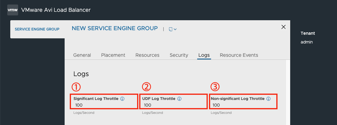Expand the document template dropdown beside title
Image resolution: width=337 pixels, height=125 pixels.
pos(173,29)
